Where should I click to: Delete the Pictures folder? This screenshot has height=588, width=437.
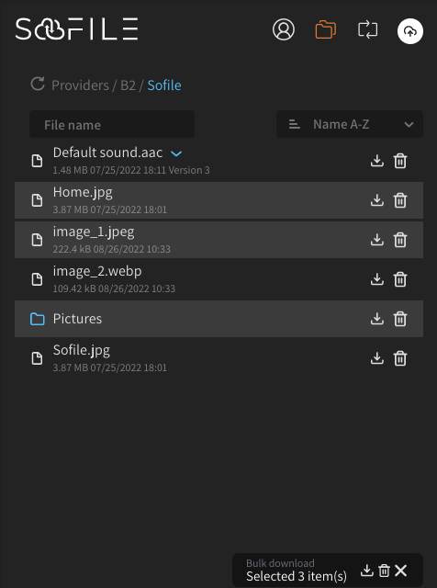point(400,319)
